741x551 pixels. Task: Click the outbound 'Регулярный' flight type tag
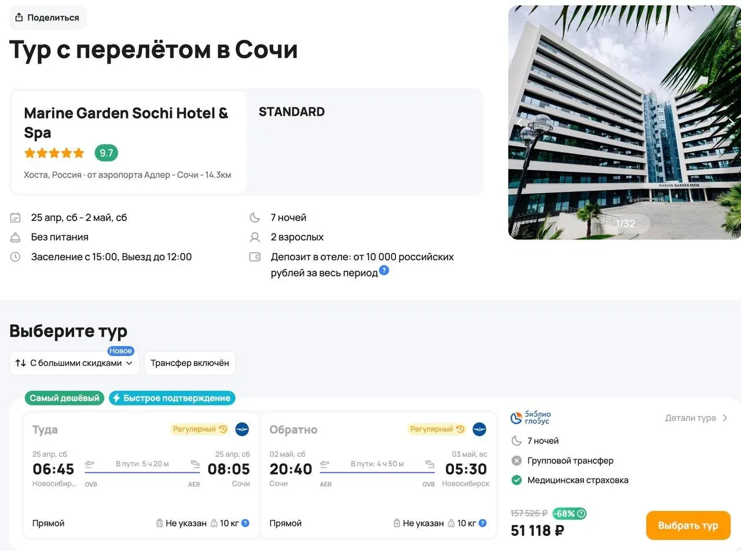(x=200, y=429)
